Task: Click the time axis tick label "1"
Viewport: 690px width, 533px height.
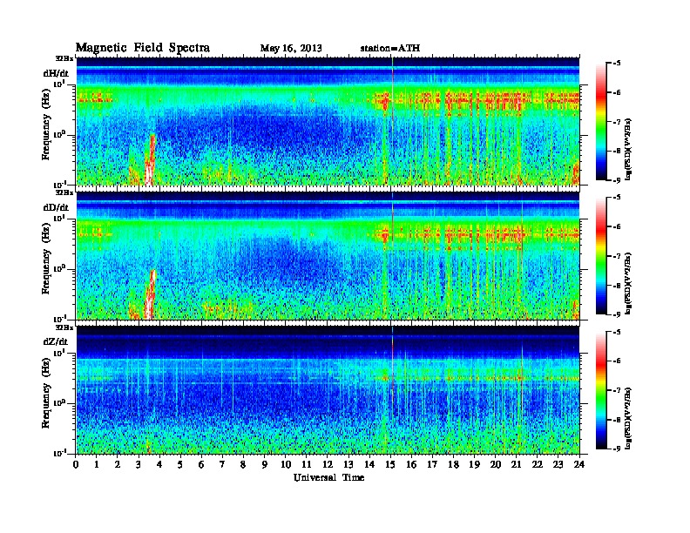Action: click(x=97, y=465)
